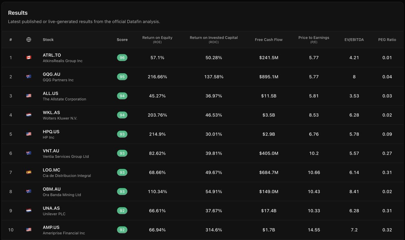Open the LOG.MC stock ticker
This screenshot has height=240, width=405.
pos(52,170)
